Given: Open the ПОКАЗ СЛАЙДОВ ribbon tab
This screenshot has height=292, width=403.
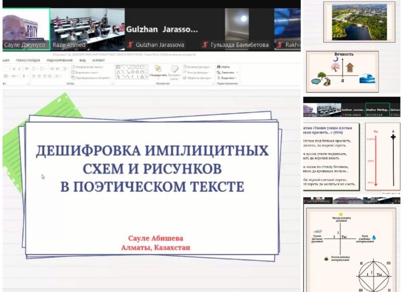Looking at the screenshot, I should (x=29, y=60).
